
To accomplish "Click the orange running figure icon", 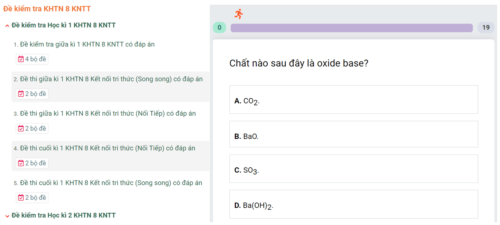I will tap(239, 14).
